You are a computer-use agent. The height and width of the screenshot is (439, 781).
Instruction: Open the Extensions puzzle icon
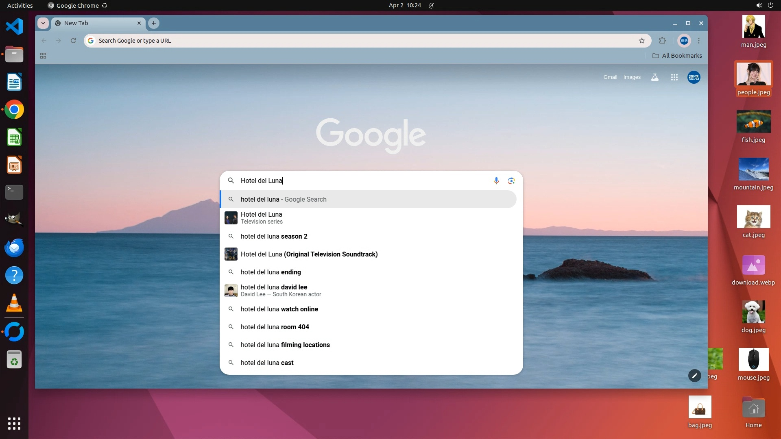663,41
